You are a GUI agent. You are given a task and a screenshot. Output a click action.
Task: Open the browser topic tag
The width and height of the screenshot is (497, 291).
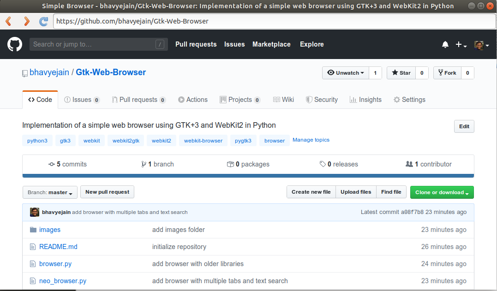(x=275, y=141)
